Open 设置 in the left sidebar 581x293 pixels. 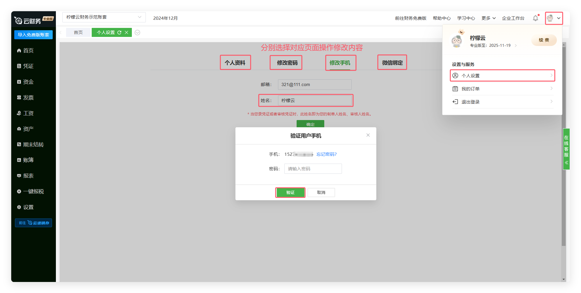[28, 207]
